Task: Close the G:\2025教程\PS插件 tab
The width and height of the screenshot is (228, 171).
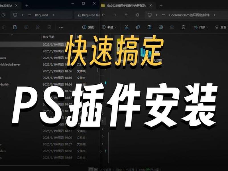Action: tap(151, 5)
